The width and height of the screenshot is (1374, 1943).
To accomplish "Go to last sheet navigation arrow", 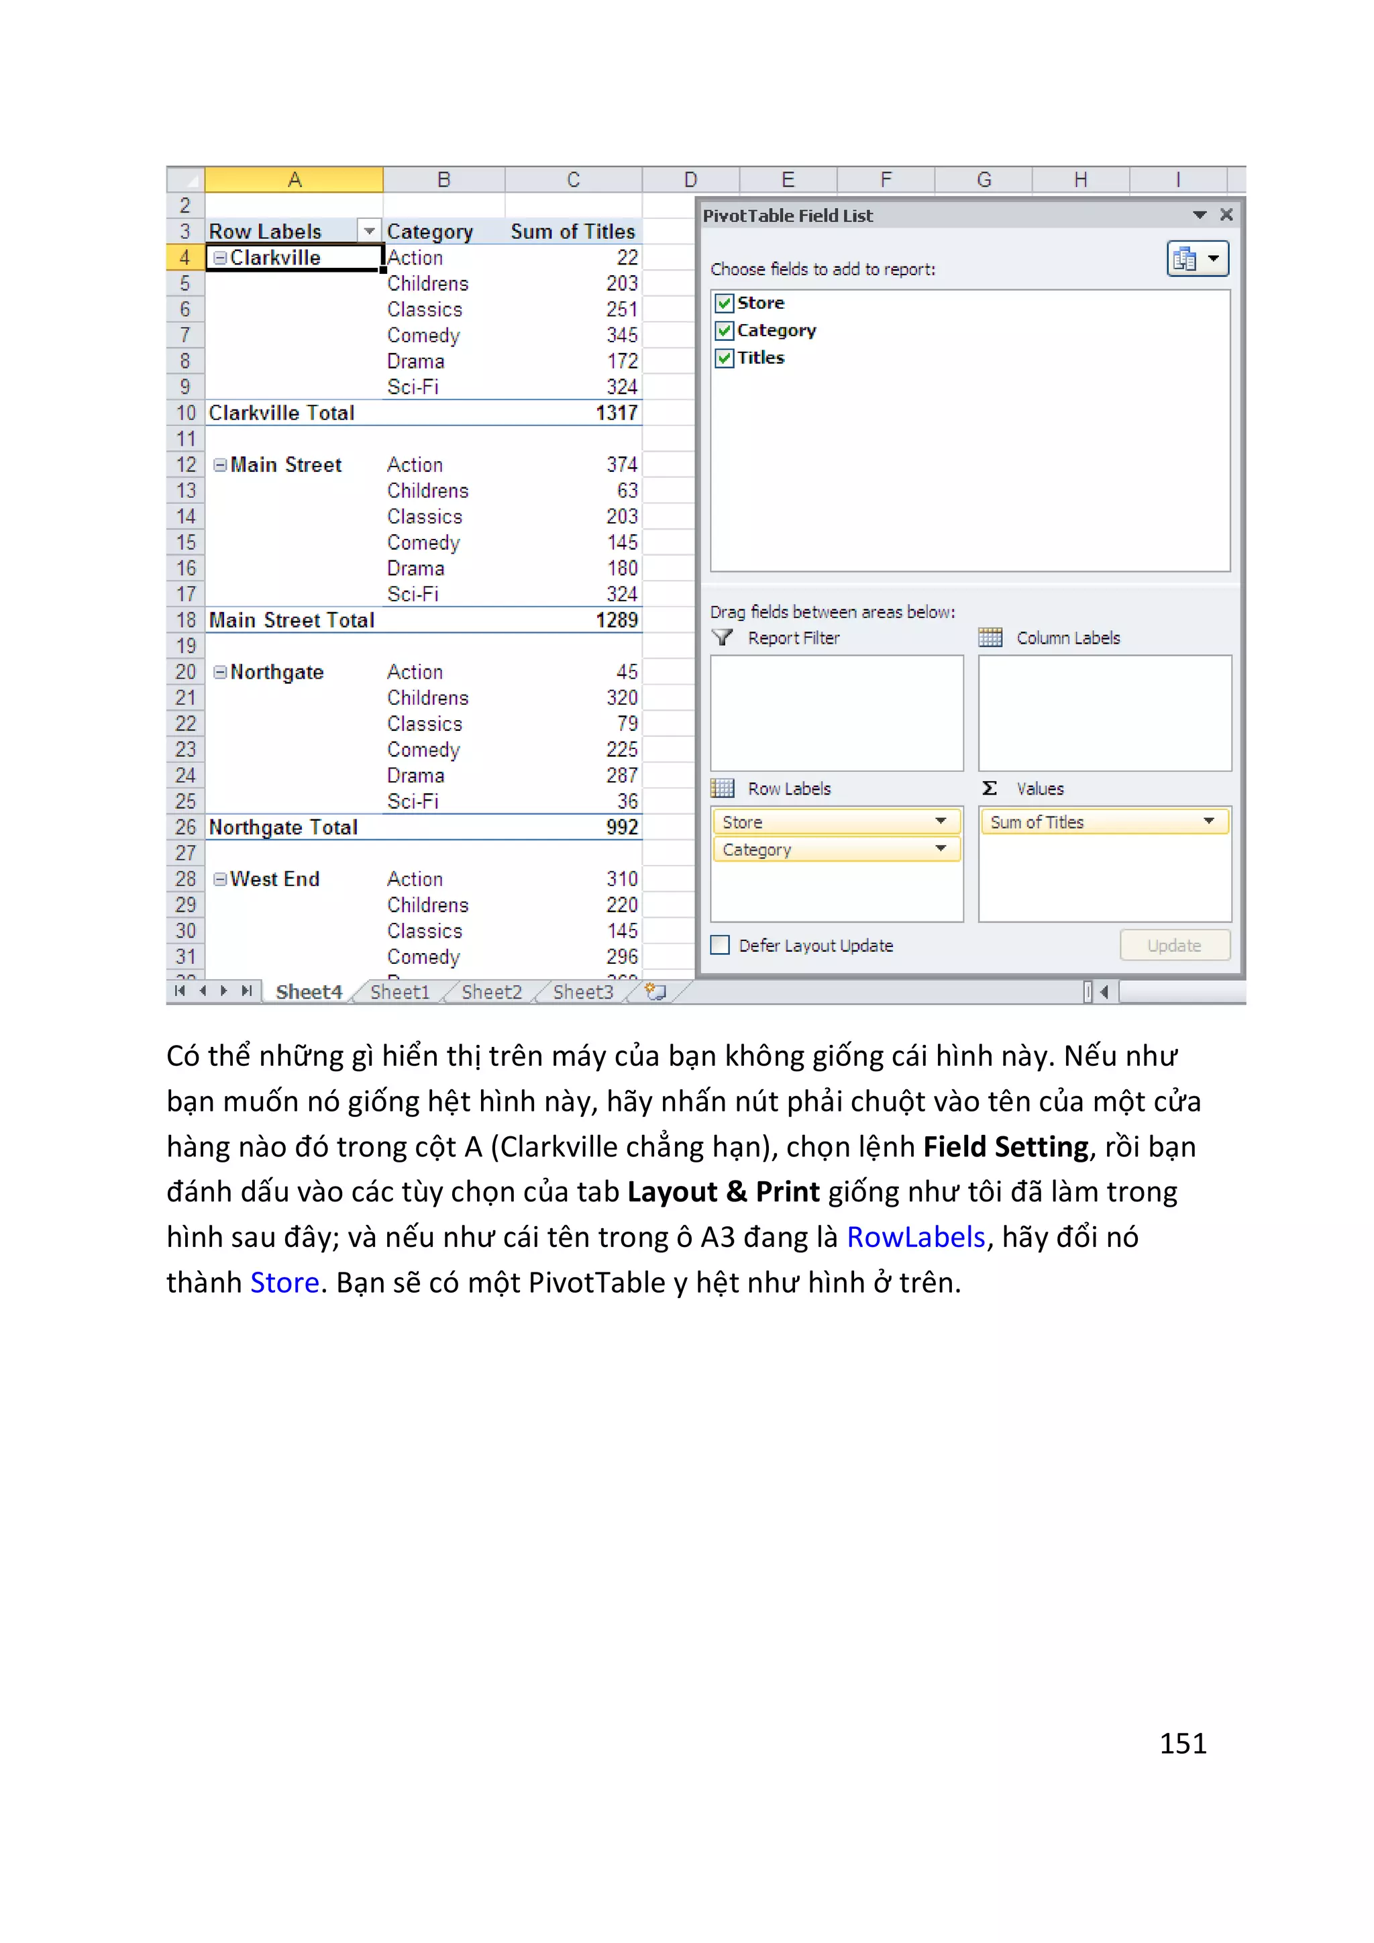I will pyautogui.click(x=246, y=991).
